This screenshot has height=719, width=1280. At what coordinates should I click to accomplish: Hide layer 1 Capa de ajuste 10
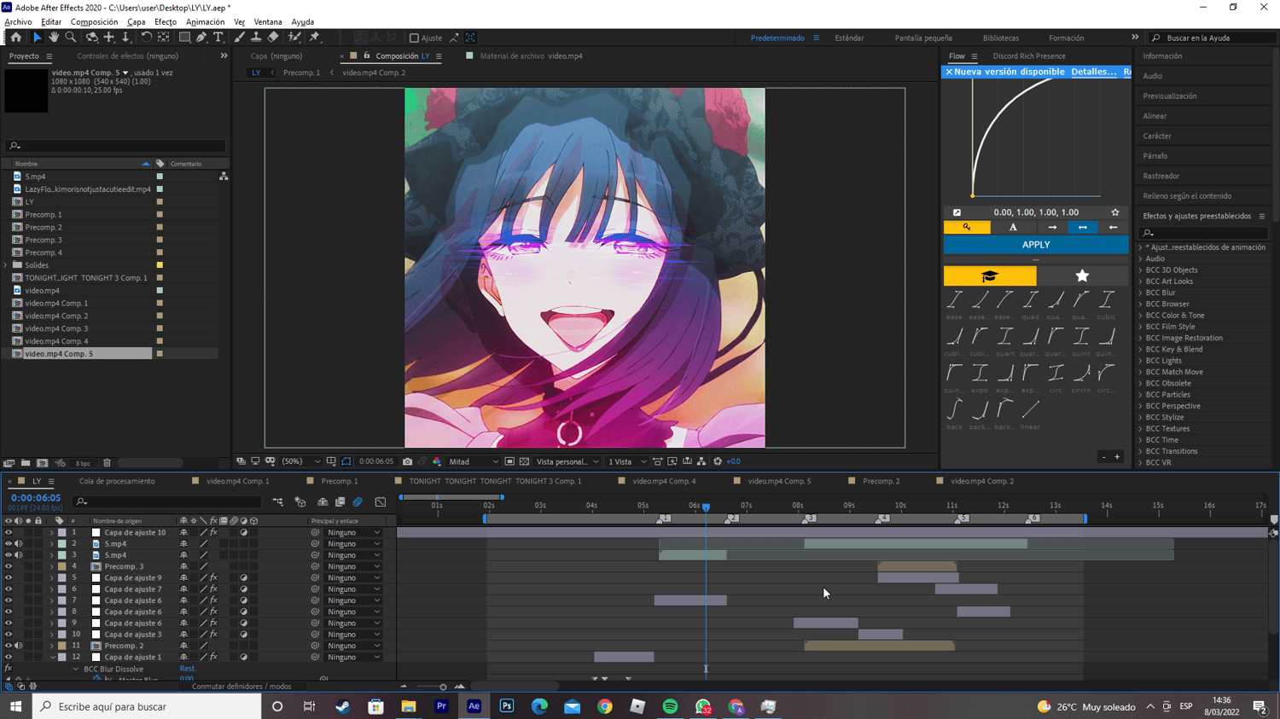9,532
